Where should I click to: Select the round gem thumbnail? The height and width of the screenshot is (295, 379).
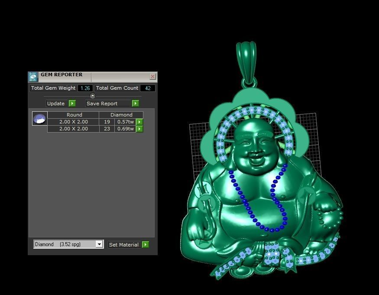[40, 119]
